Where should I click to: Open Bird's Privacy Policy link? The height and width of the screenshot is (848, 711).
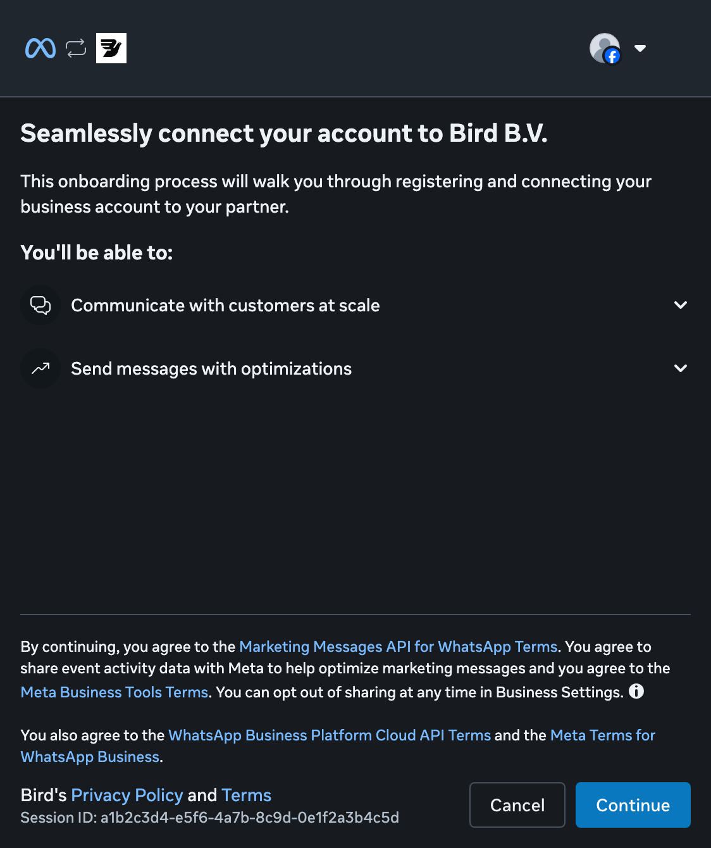coord(127,795)
